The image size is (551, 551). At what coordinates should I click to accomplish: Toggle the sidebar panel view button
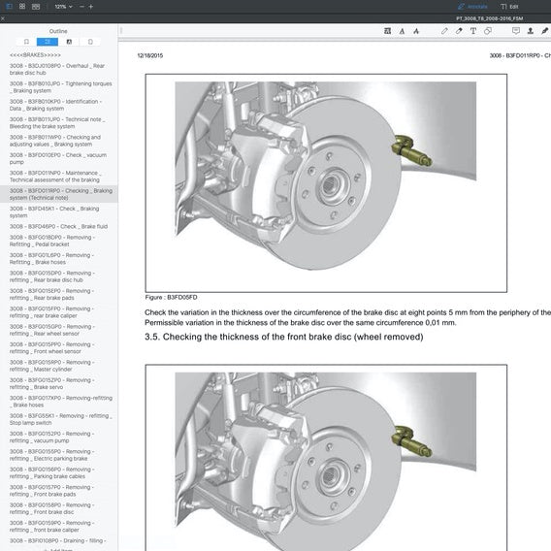click(x=9, y=7)
